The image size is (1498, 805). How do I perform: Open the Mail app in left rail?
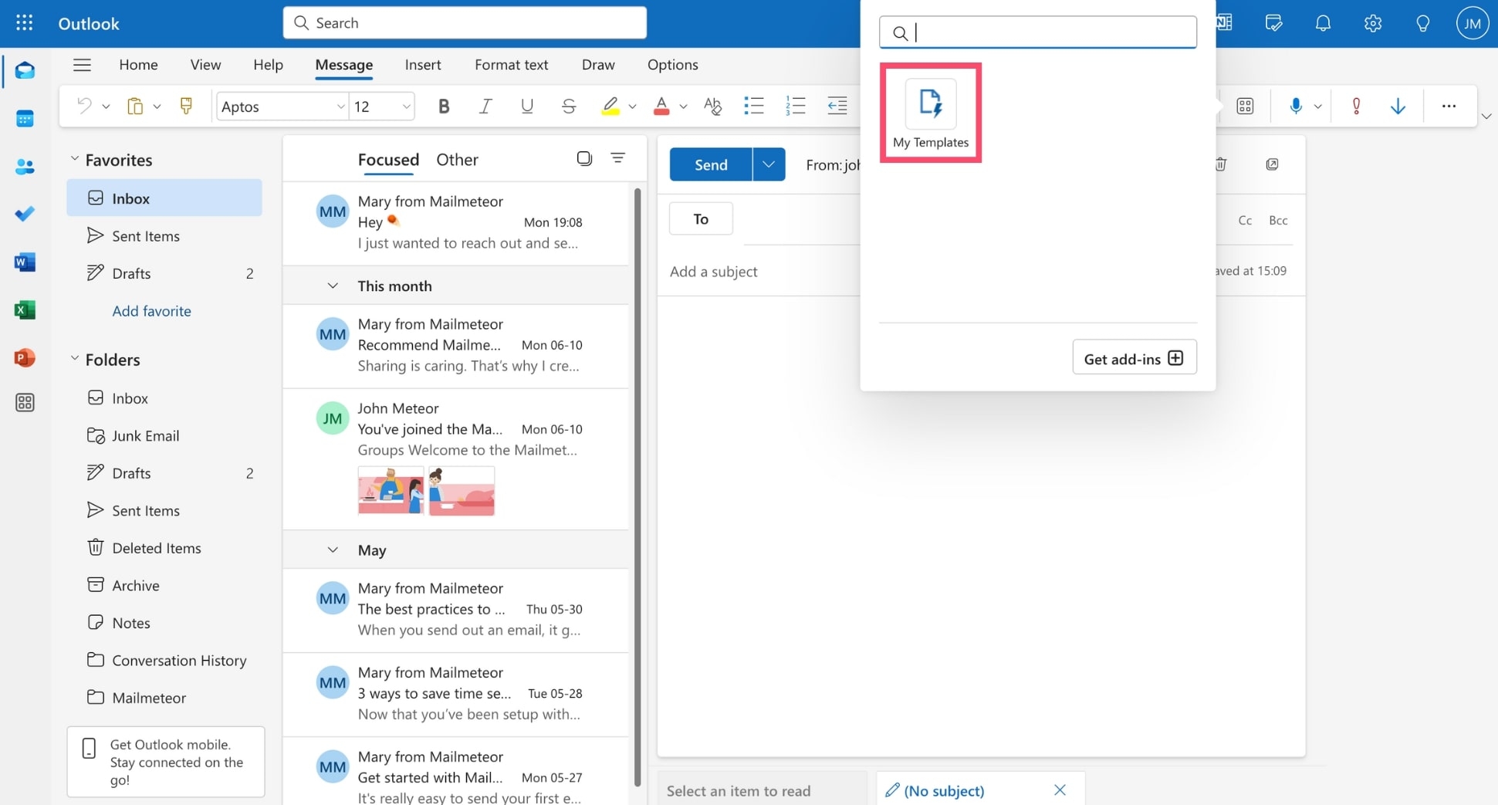(x=25, y=71)
